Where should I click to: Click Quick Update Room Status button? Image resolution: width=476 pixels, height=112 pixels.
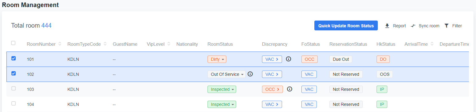click(346, 26)
